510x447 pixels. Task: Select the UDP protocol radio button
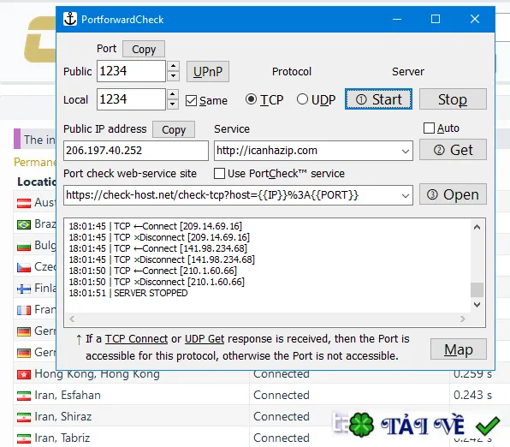(x=302, y=99)
